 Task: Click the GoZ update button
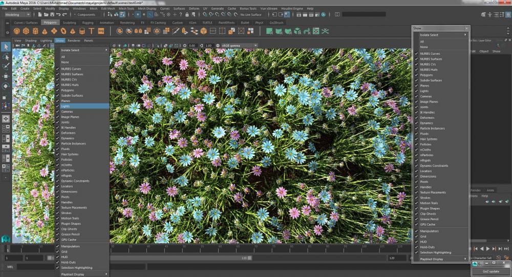490,271
